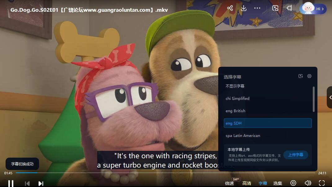Click the subtitle help icon in the panel header

click(301, 76)
